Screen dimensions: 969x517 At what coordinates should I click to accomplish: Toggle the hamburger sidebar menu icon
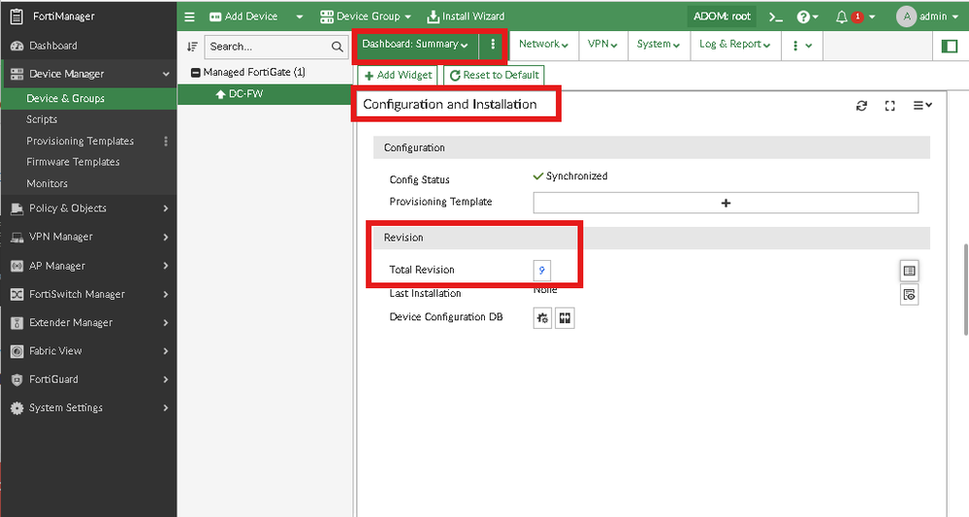(189, 16)
